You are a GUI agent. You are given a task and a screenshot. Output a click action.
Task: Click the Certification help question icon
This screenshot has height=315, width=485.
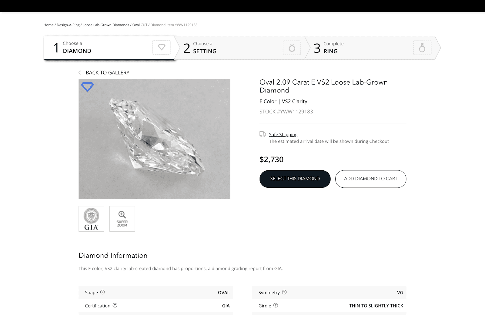[x=115, y=305]
